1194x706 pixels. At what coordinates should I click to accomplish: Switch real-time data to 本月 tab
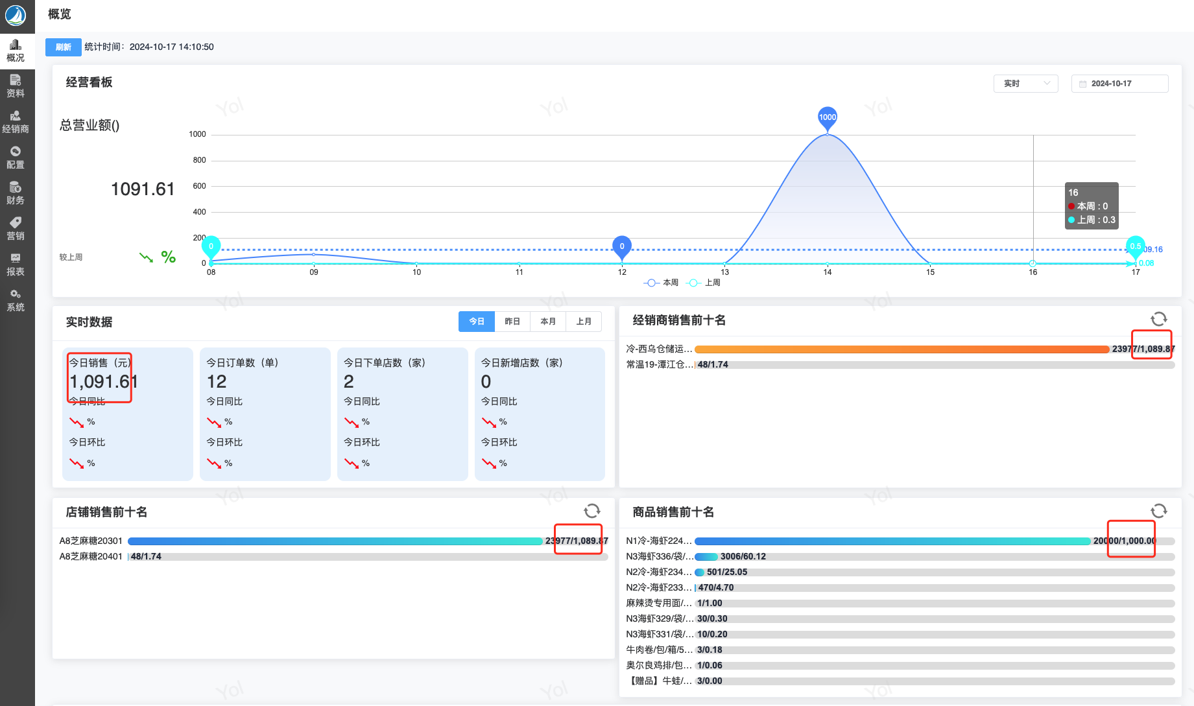(x=548, y=322)
